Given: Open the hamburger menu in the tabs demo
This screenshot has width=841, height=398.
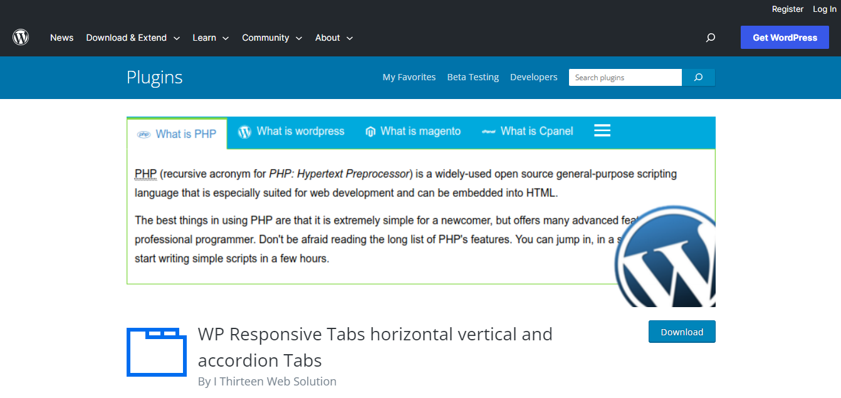Looking at the screenshot, I should (x=602, y=130).
